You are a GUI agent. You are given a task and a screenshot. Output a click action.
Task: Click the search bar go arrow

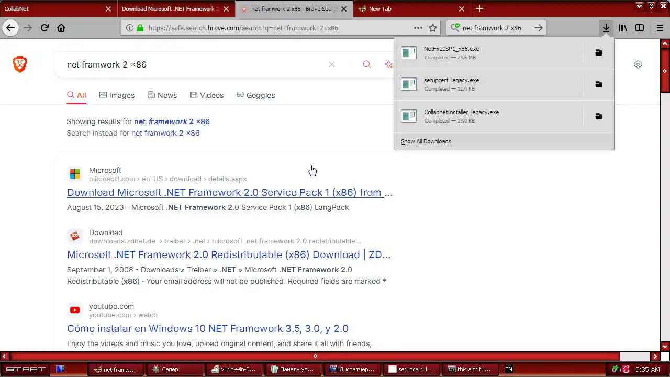pyautogui.click(x=539, y=28)
